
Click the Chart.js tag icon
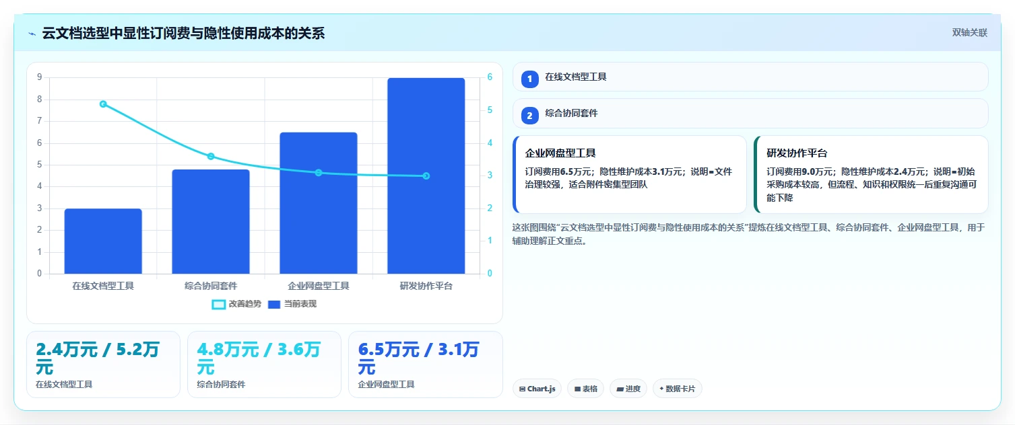(522, 389)
